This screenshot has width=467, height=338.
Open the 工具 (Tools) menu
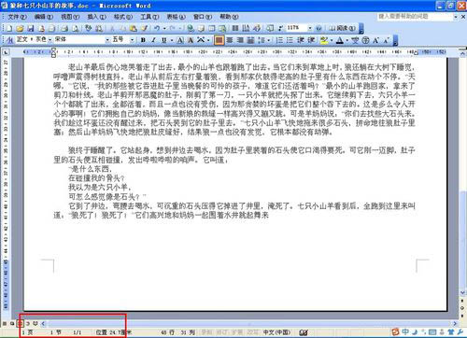point(149,17)
